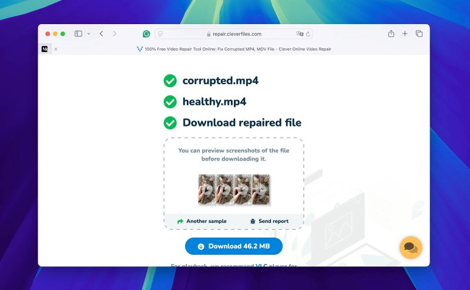Go back with the back arrow
The width and height of the screenshot is (470, 290).
101,34
